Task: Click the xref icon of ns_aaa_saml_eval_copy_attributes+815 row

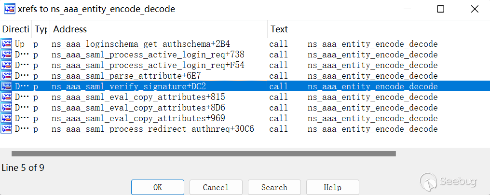Action: tap(6, 97)
